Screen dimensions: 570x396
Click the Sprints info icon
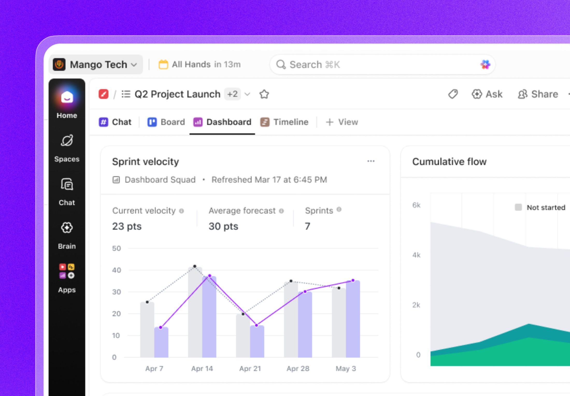tap(339, 210)
